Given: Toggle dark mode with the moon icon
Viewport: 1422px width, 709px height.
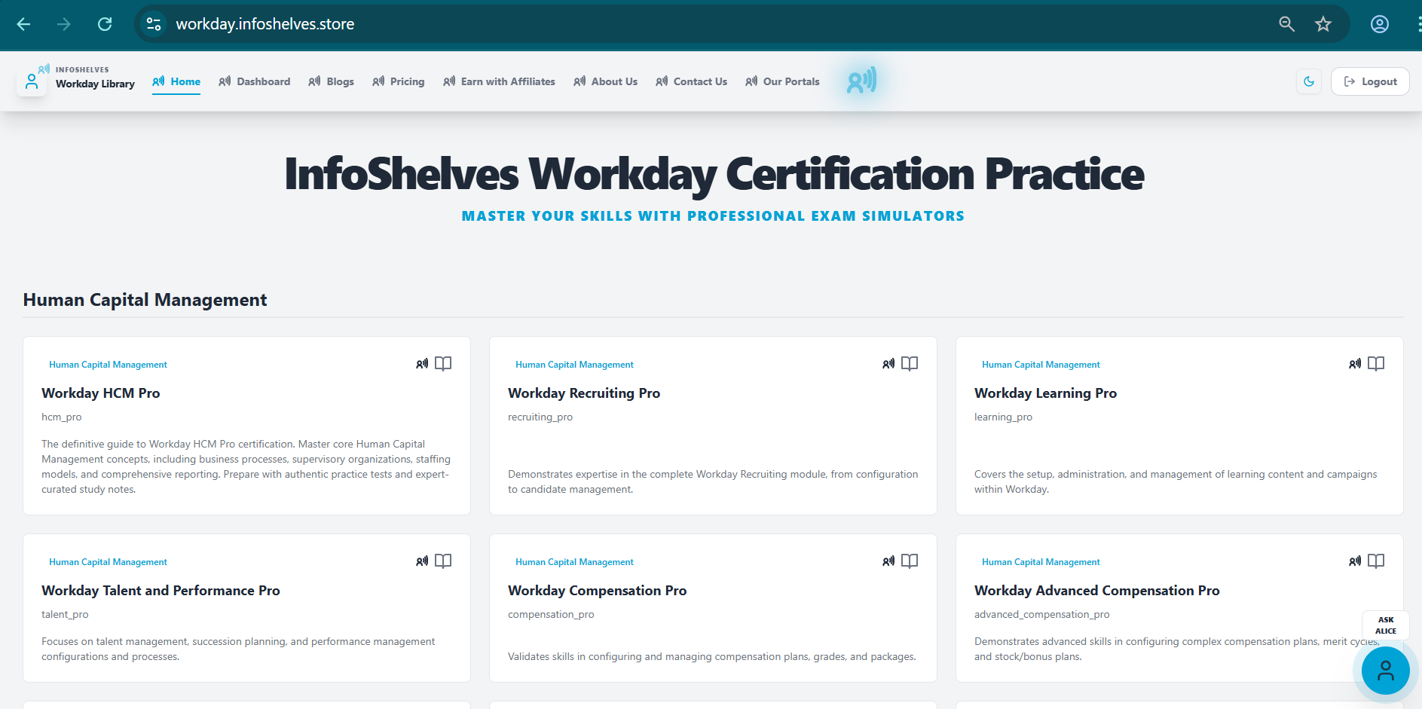Looking at the screenshot, I should (x=1309, y=81).
